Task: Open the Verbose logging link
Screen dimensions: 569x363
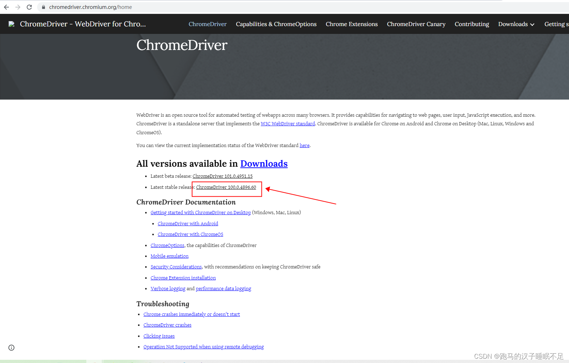Action: click(x=168, y=289)
